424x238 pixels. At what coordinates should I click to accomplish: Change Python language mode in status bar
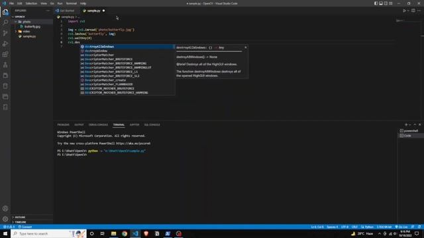coord(369,227)
